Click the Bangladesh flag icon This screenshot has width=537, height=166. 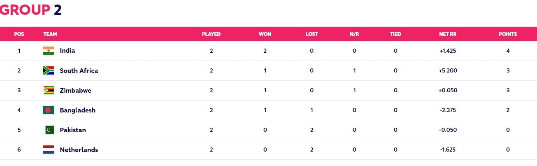pyautogui.click(x=49, y=110)
